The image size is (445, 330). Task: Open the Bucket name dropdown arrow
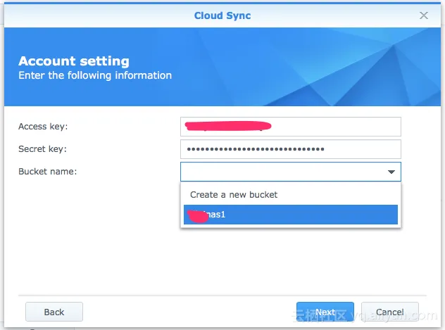coord(391,172)
